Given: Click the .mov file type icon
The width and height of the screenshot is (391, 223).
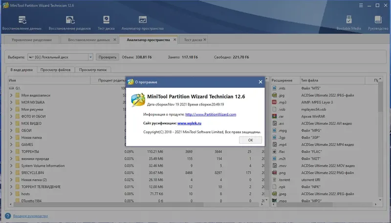Looking at the screenshot, I should coord(274,165).
